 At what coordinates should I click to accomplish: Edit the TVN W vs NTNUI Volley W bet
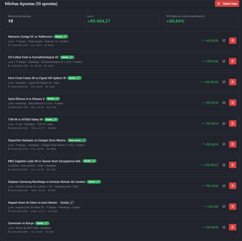tap(224, 123)
